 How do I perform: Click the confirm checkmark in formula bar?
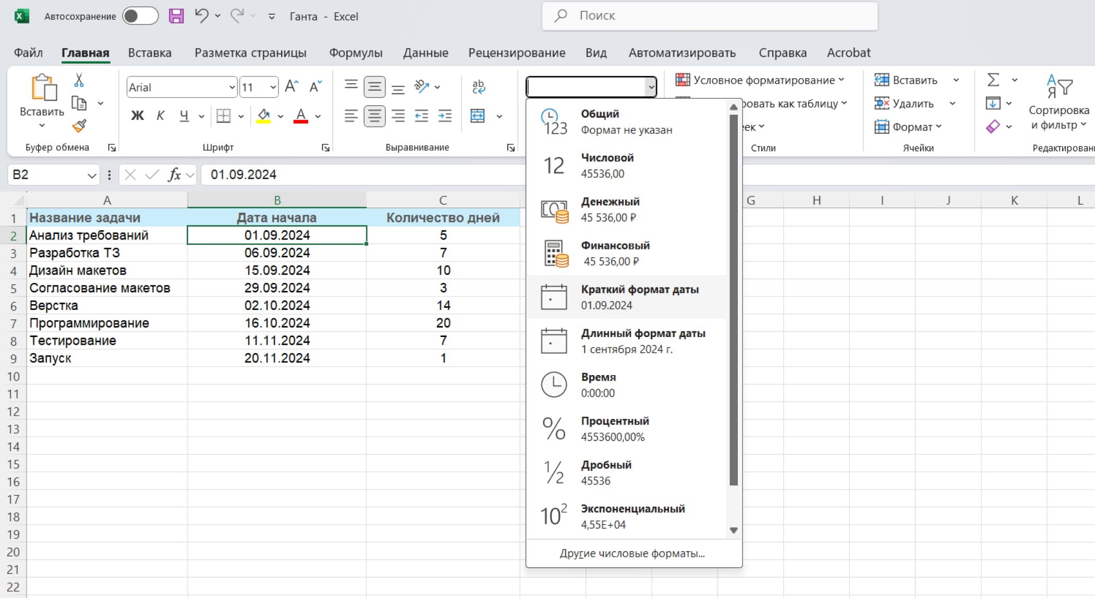tap(152, 175)
